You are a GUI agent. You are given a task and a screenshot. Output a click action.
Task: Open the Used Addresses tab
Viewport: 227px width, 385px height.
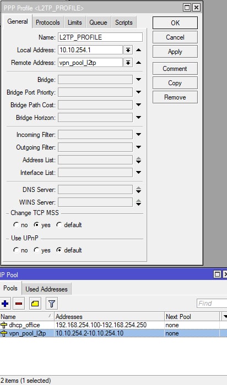[46, 289]
